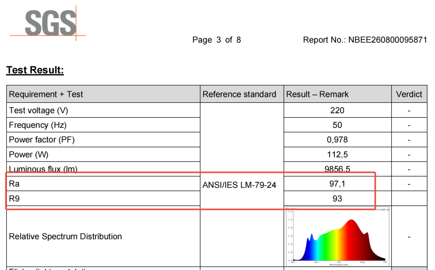Click the "ANSI/IES LM-79-24" reference standard cell

click(x=239, y=185)
